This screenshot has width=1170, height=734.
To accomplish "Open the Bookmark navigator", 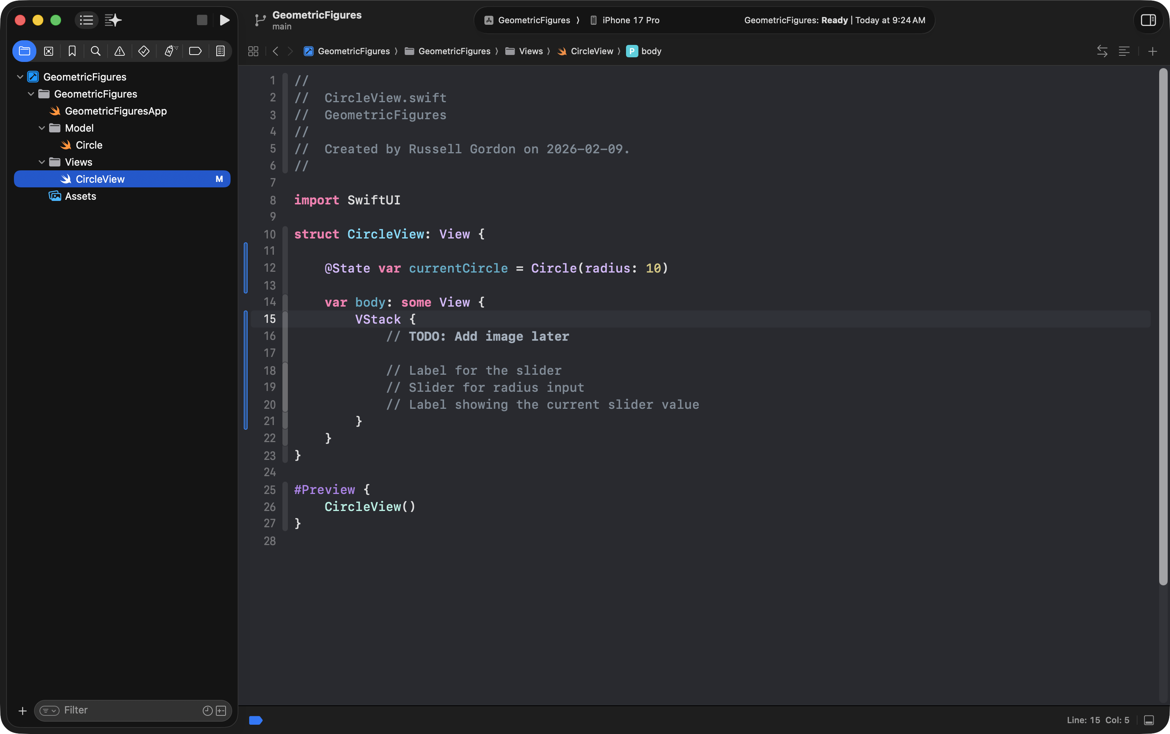I will click(72, 51).
